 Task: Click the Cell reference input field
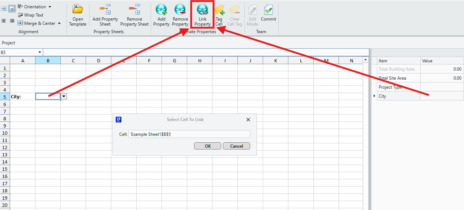point(189,134)
